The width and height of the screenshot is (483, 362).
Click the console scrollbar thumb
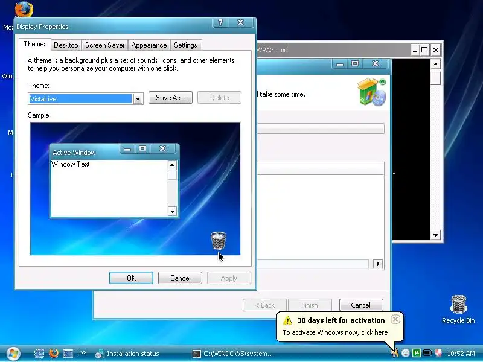click(435, 78)
